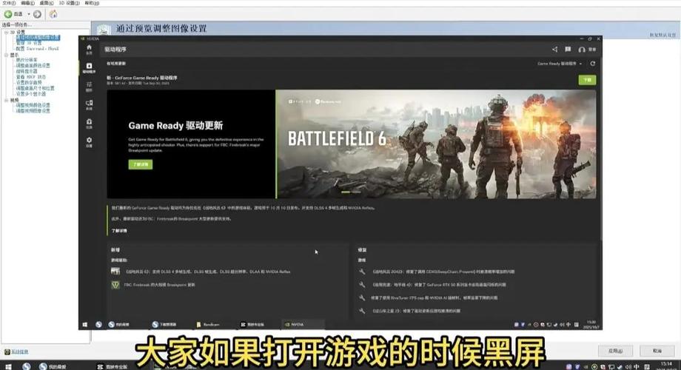The width and height of the screenshot is (681, 370).
Task: Click 取消 button in Control Panel
Action: pos(657,351)
